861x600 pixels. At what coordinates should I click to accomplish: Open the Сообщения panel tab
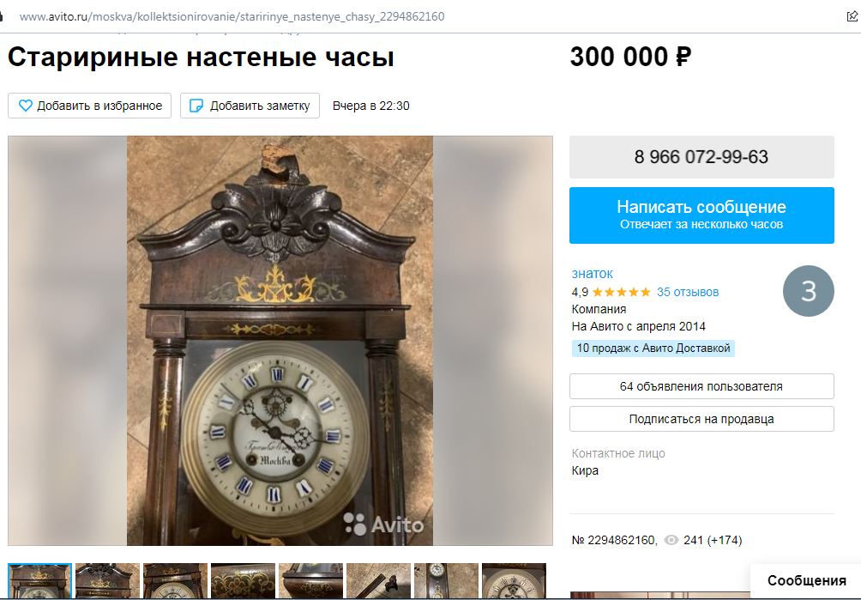(806, 581)
